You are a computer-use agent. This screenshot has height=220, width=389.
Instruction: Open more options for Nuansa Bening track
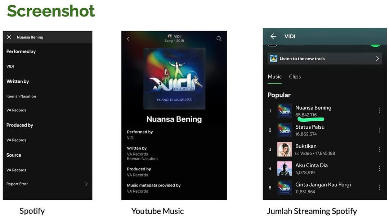[379, 111]
